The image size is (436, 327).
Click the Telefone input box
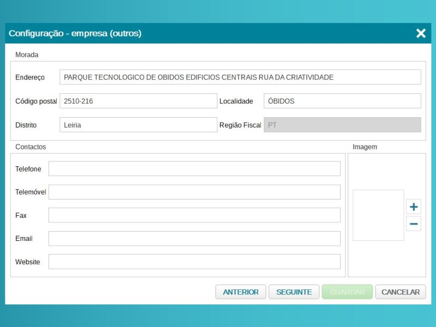pos(194,169)
